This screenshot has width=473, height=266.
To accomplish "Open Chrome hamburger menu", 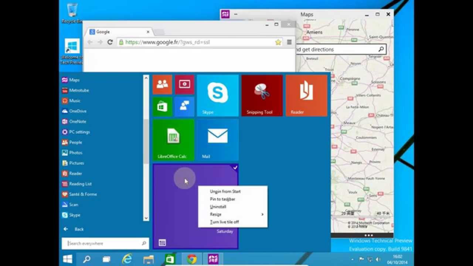I will click(x=289, y=42).
